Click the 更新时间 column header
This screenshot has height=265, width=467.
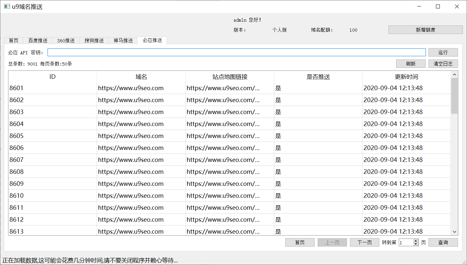click(407, 77)
